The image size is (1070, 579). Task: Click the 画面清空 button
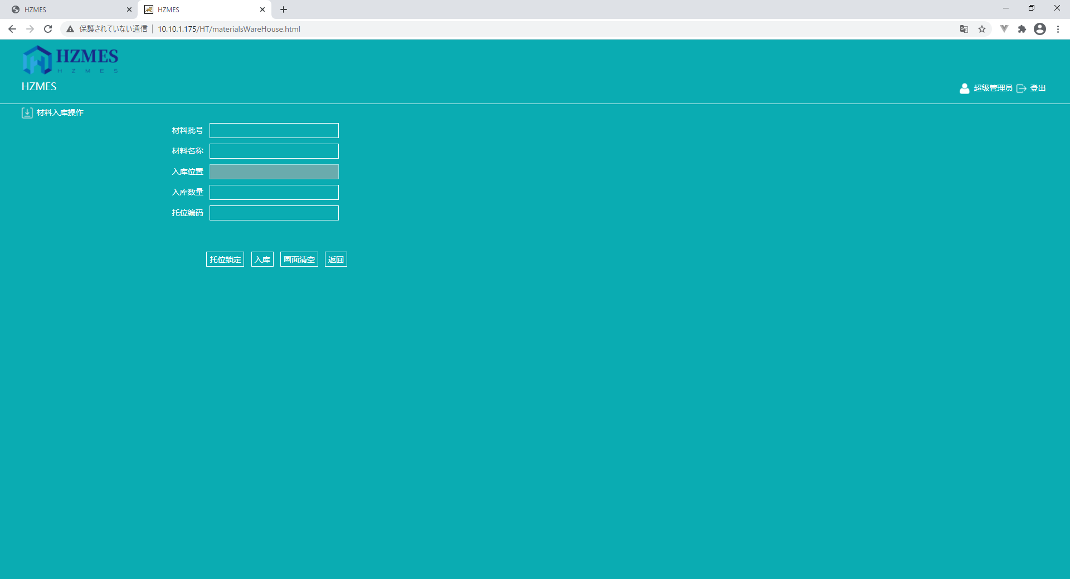pyautogui.click(x=299, y=259)
